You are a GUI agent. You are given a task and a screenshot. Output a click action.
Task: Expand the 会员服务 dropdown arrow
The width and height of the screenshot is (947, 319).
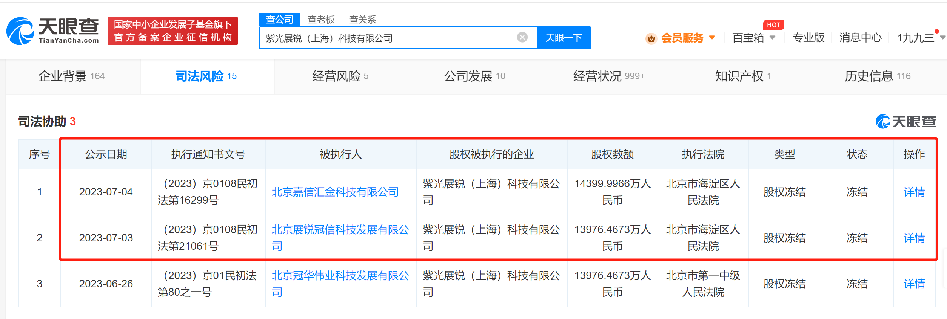pyautogui.click(x=712, y=38)
